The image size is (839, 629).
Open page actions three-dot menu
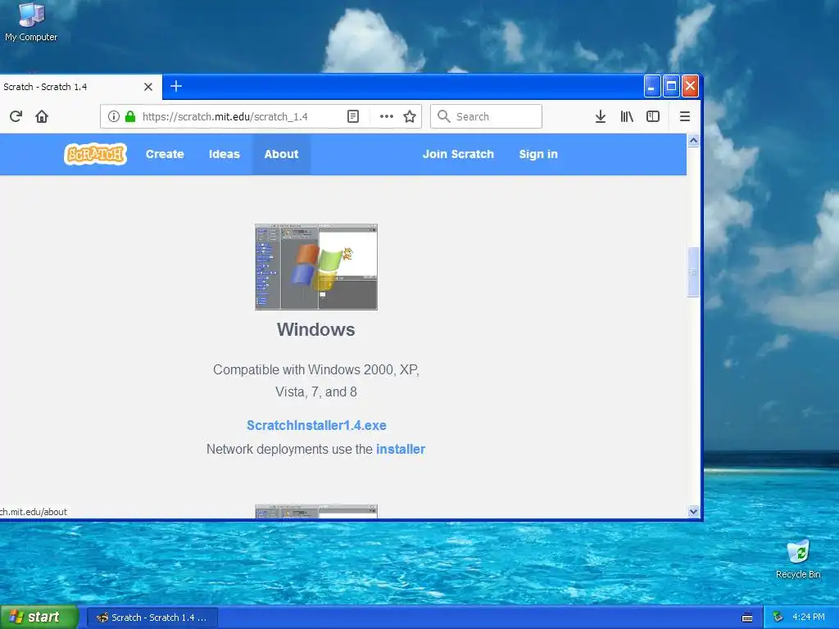pos(387,116)
